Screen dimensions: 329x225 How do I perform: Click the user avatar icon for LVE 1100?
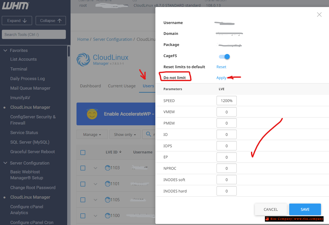click(x=108, y=215)
